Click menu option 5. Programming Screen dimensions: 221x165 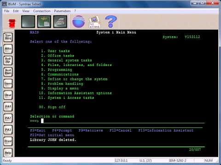click(x=57, y=70)
